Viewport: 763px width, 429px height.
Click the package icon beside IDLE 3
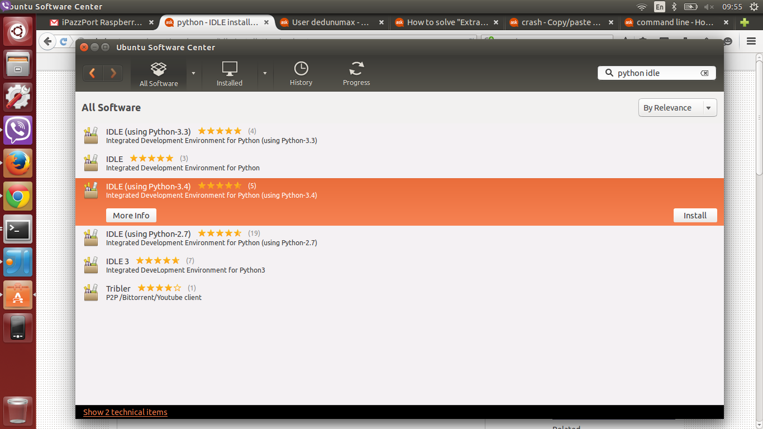click(90, 265)
